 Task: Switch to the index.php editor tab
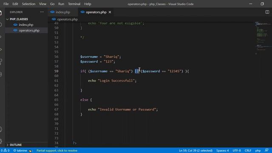coord(62,12)
